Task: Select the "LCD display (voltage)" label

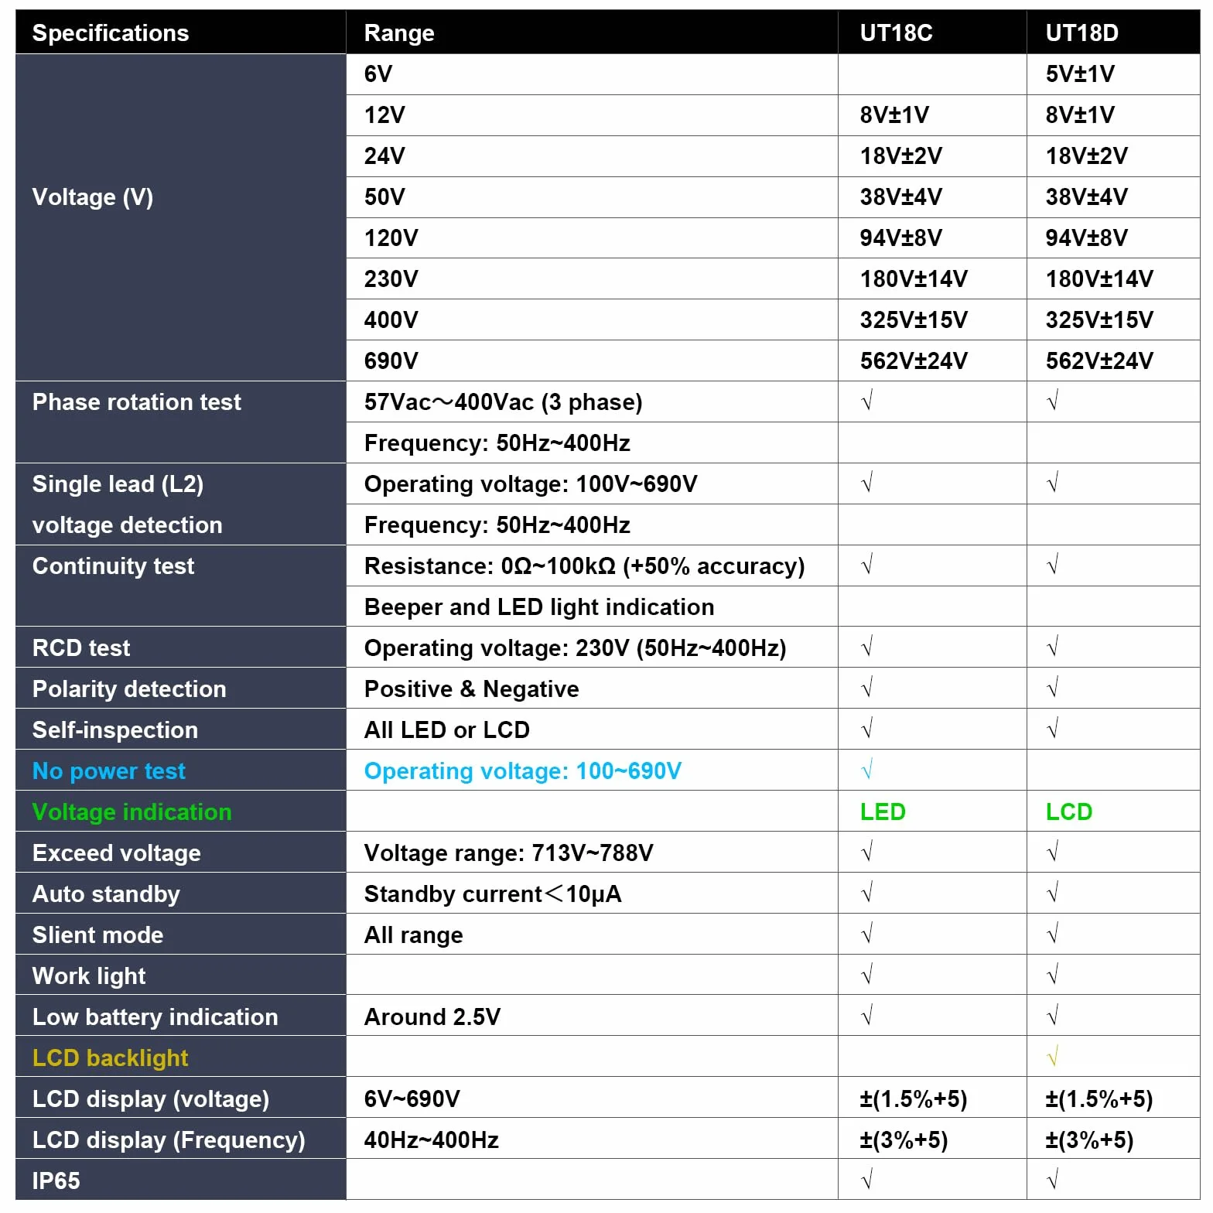Action: point(151,1099)
